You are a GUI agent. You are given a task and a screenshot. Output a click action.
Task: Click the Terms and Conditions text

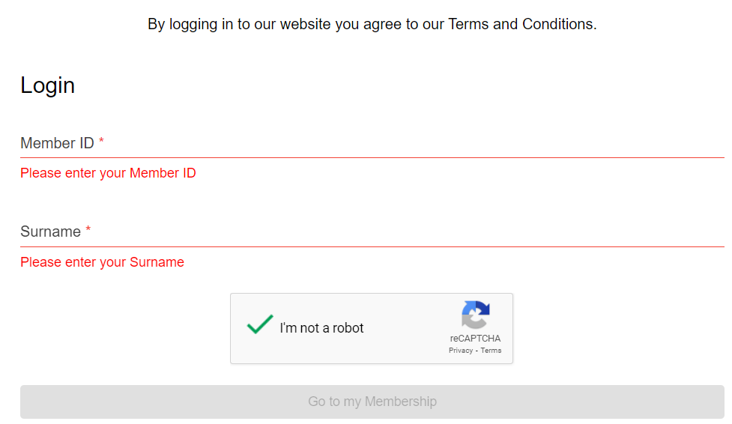click(521, 24)
